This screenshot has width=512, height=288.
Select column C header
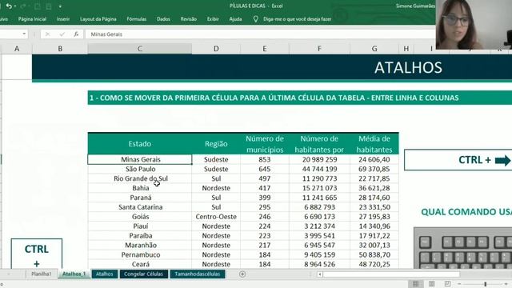140,49
